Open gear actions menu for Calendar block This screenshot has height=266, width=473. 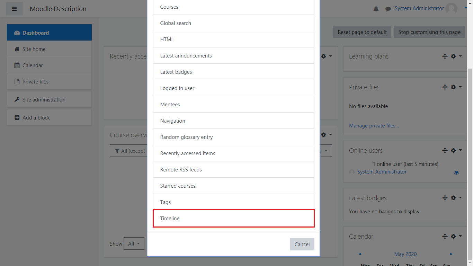[x=456, y=237]
